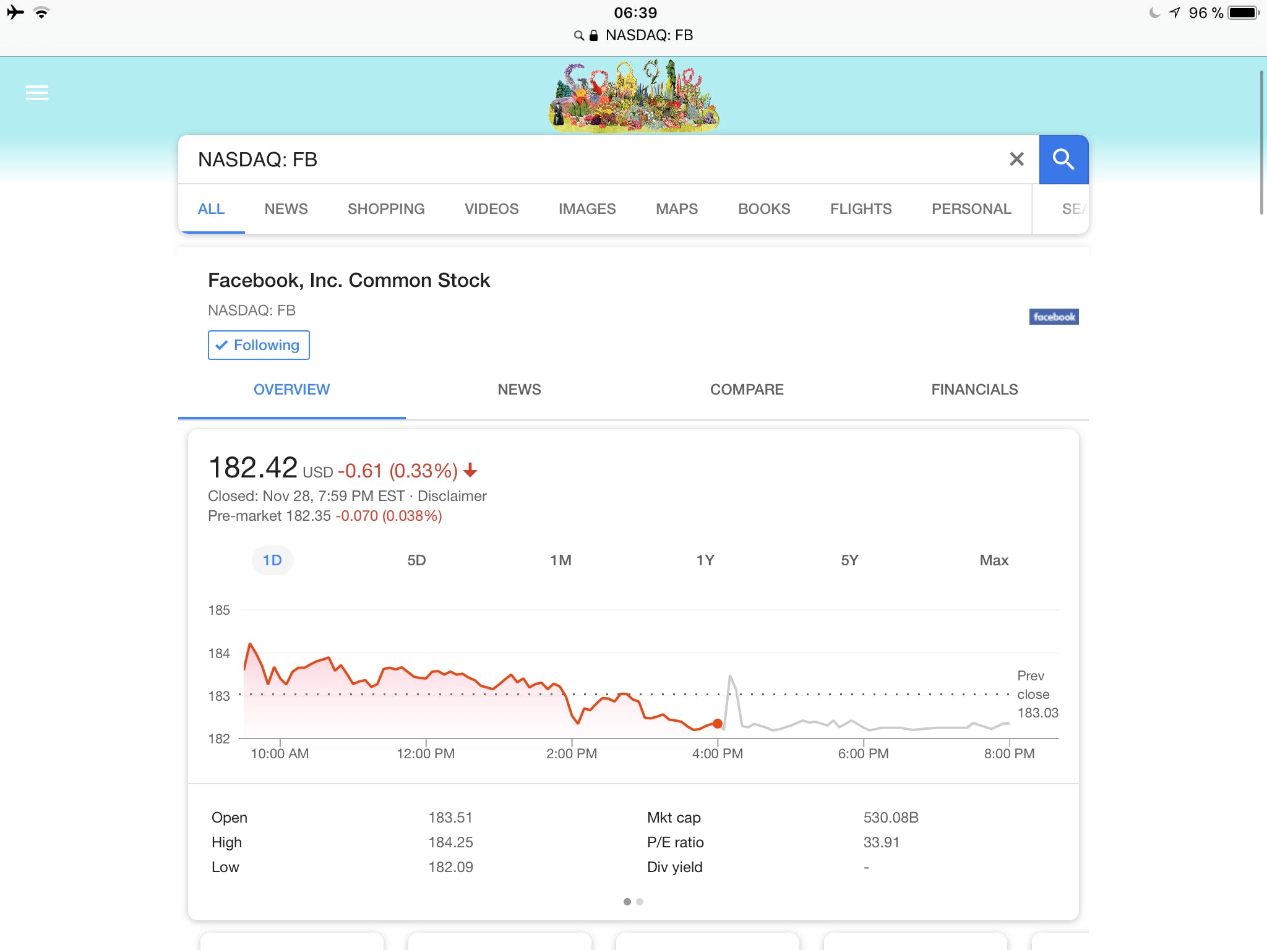Tap the Wi-Fi status icon
The height and width of the screenshot is (950, 1267).
(x=41, y=12)
